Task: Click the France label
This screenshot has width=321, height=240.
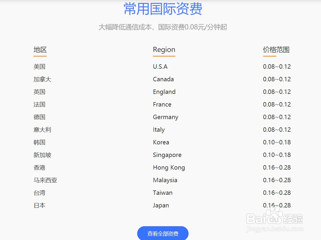Action: pos(162,104)
